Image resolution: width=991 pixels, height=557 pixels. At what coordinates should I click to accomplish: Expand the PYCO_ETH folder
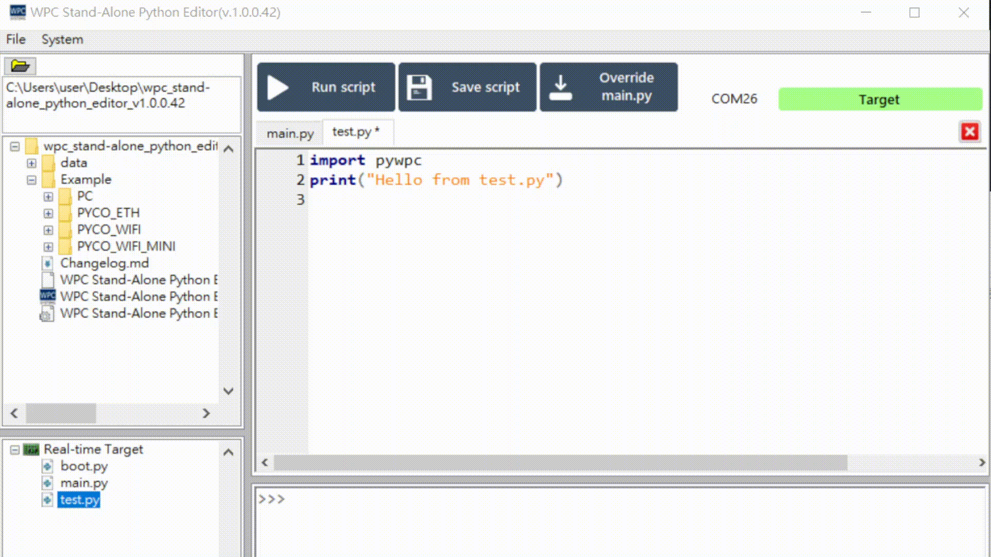pyautogui.click(x=48, y=212)
